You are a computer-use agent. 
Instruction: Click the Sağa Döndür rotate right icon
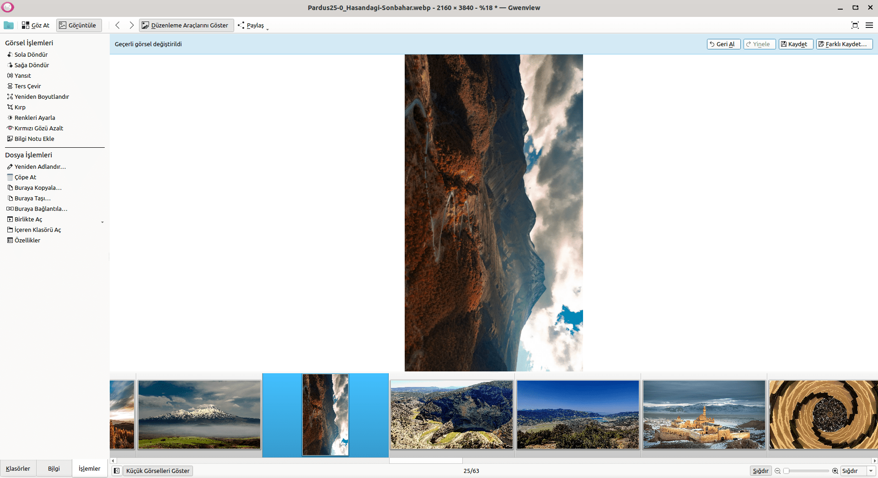point(10,65)
